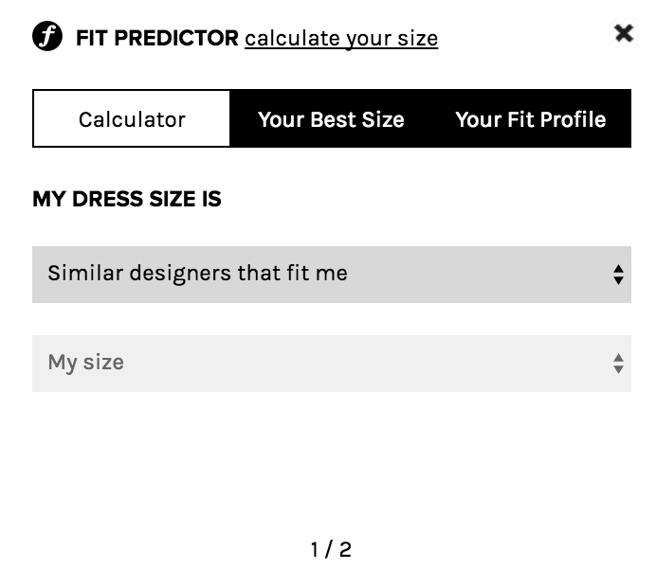Click the up arrow of My size selector
Screen dimensions: 656x570
pyautogui.click(x=618, y=358)
